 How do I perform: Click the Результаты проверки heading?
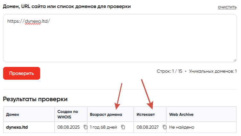(35, 99)
